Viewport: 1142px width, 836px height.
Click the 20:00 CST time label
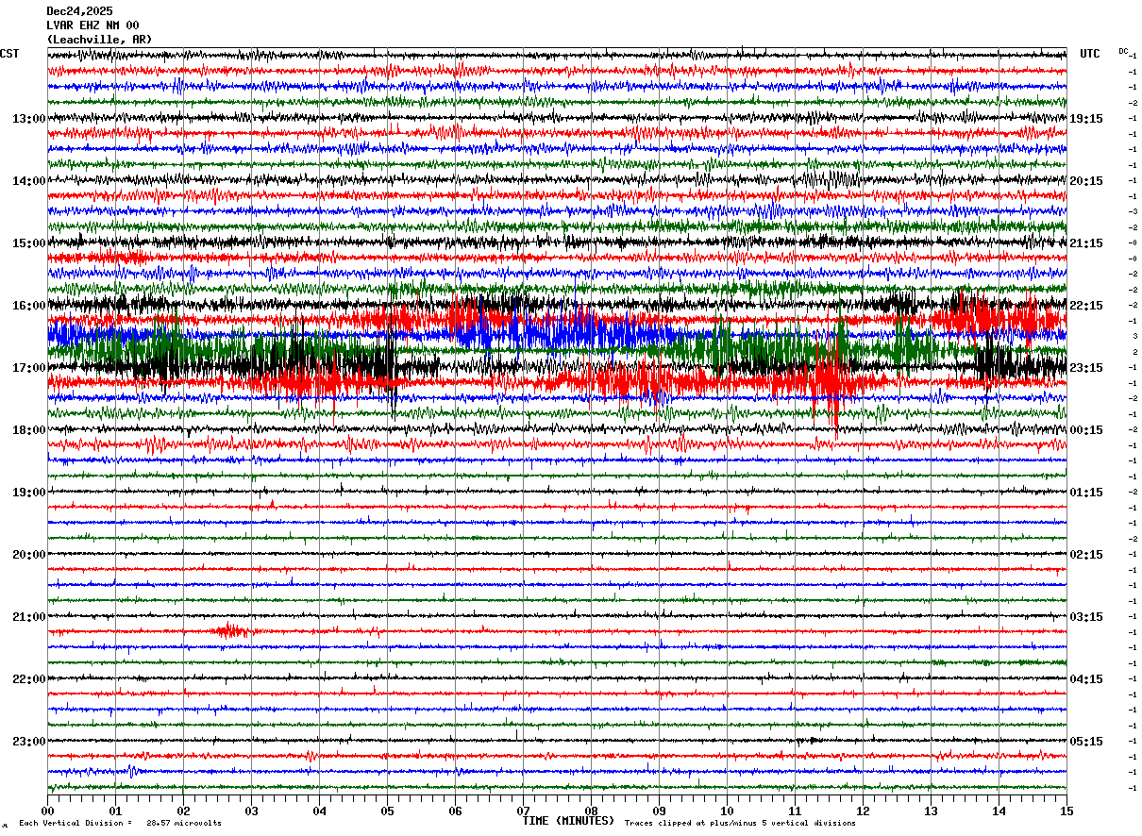pos(29,555)
